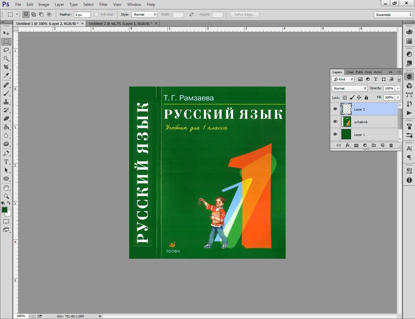The height and width of the screenshot is (319, 415).
Task: Toggle layer filtering switch
Action: pyautogui.click(x=399, y=79)
